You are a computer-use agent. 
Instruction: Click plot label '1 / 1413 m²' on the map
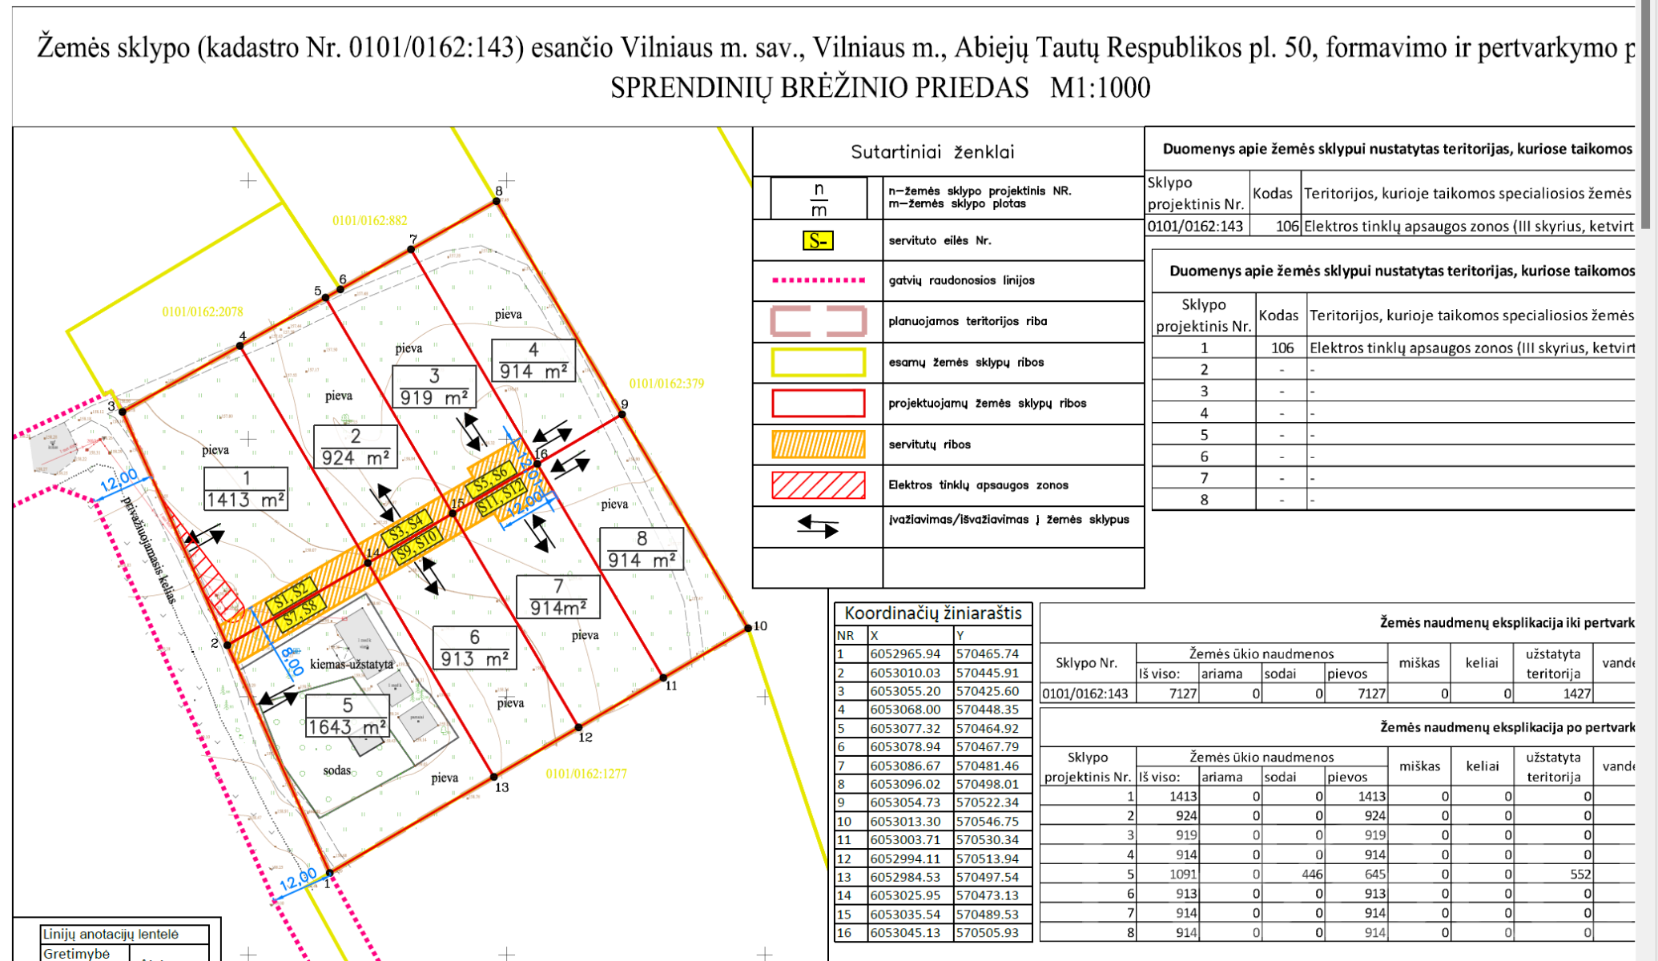point(246,489)
